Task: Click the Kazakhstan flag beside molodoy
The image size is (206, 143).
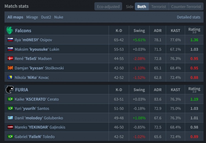Action: pyautogui.click(x=10, y=118)
